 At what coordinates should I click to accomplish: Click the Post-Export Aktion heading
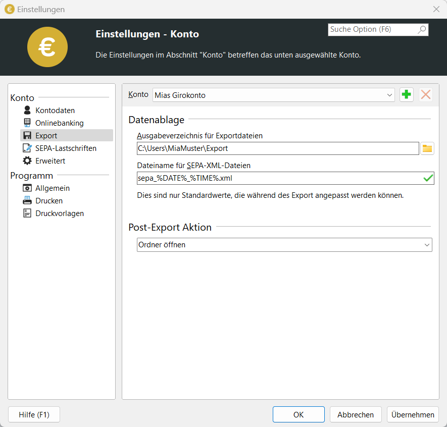[170, 227]
